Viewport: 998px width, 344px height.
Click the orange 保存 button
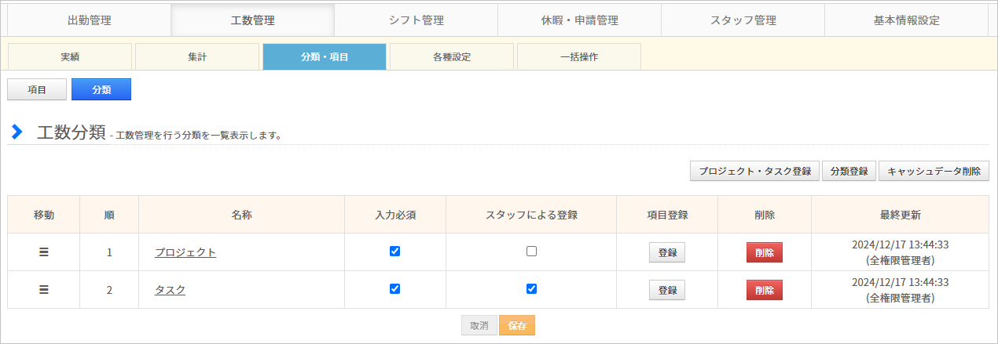pyautogui.click(x=517, y=325)
